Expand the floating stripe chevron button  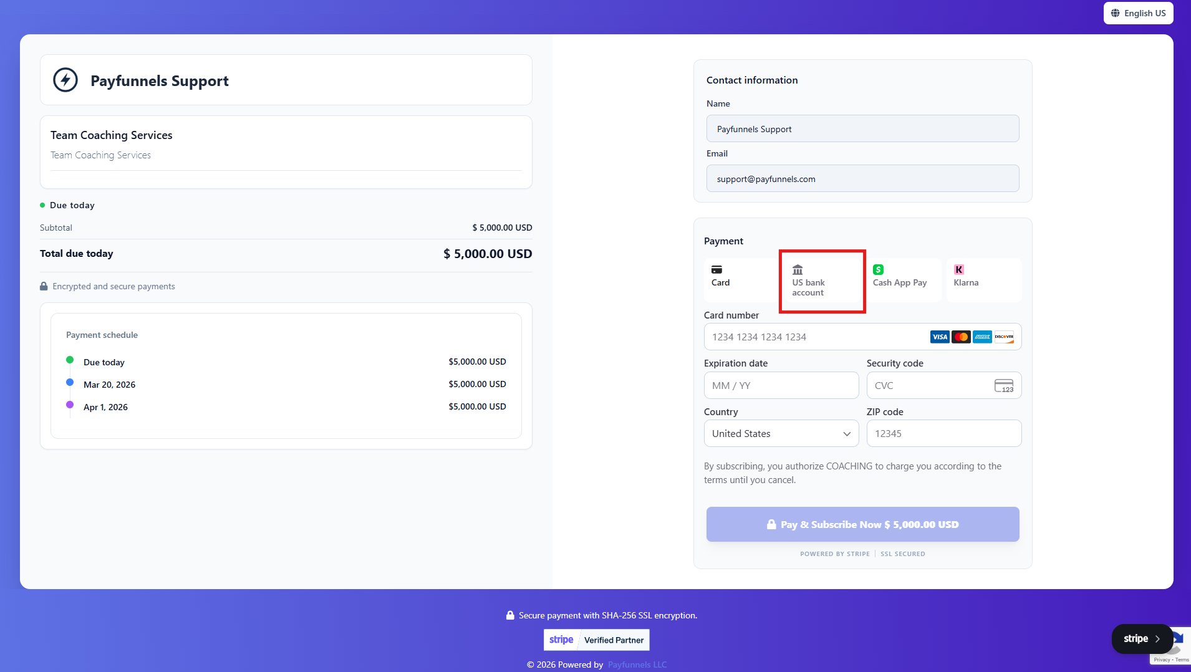pos(1142,639)
